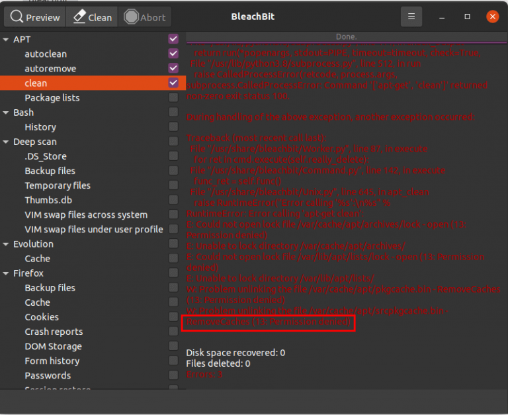
Task: Select the DOM Storage item
Action: [53, 346]
